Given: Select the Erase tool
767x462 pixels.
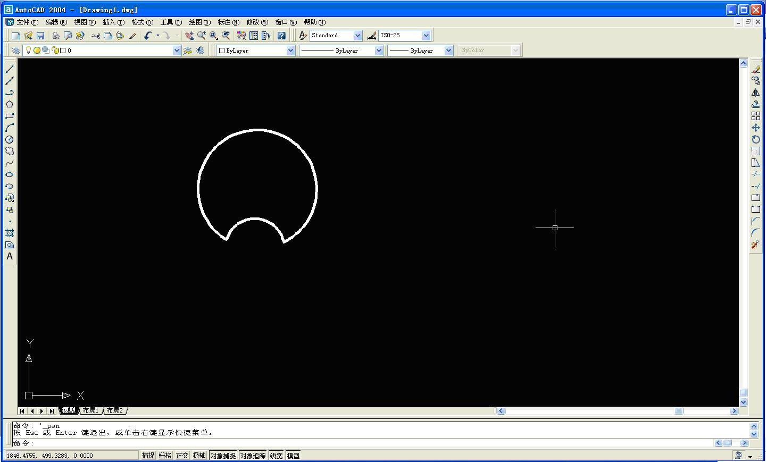Looking at the screenshot, I should click(756, 69).
